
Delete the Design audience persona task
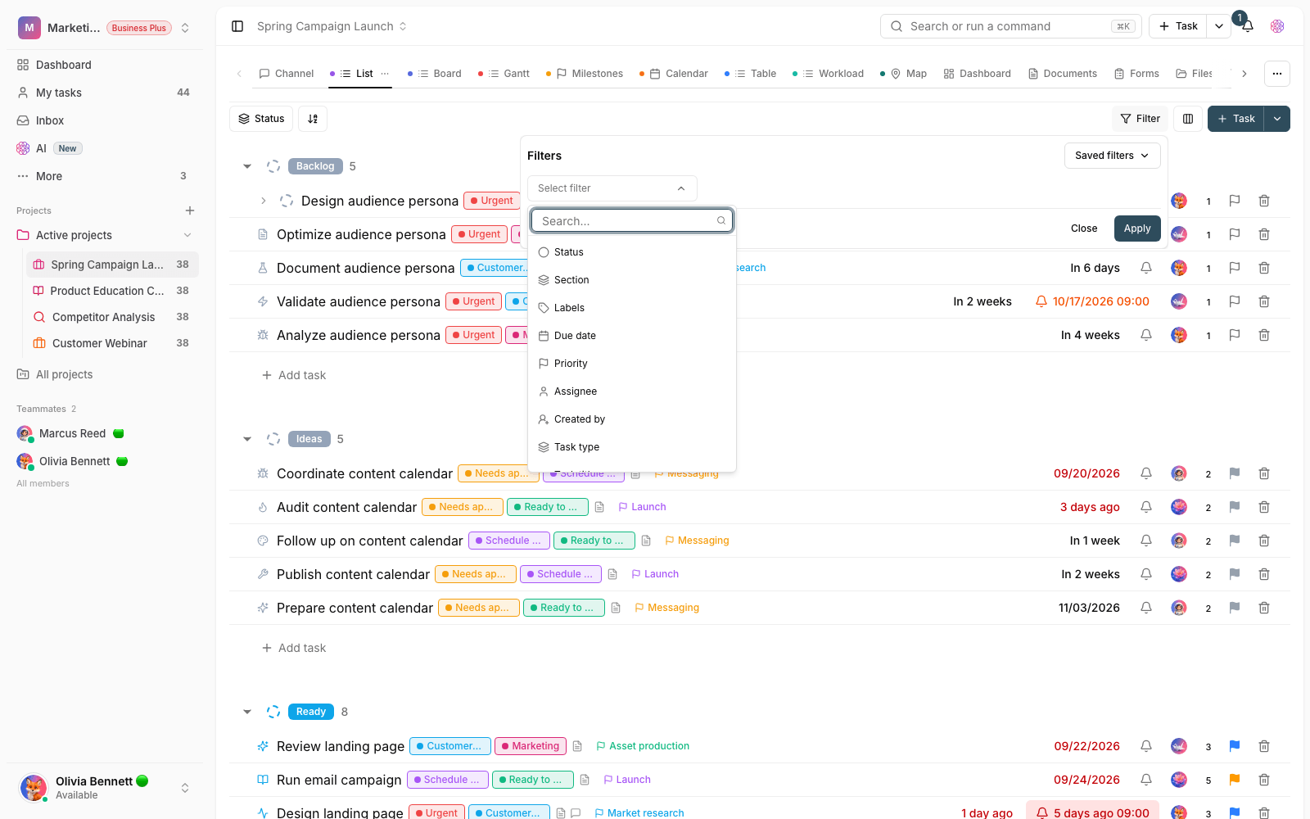(x=1264, y=201)
